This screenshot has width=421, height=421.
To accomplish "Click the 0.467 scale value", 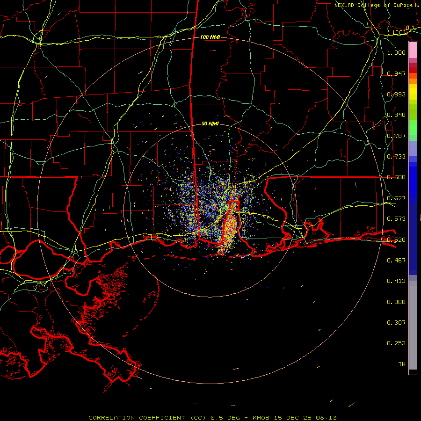I will (396, 260).
